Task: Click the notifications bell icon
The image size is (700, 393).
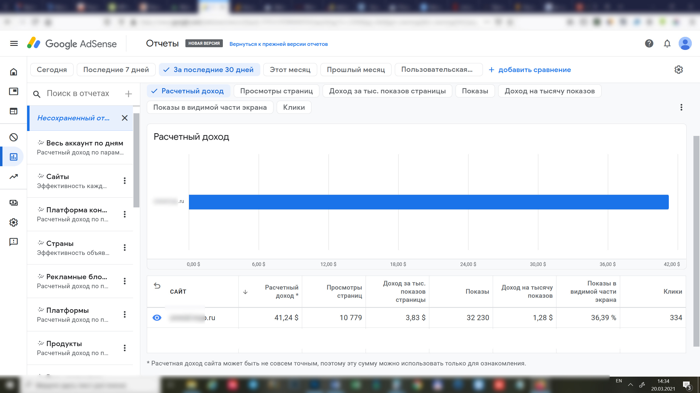Action: pos(667,43)
